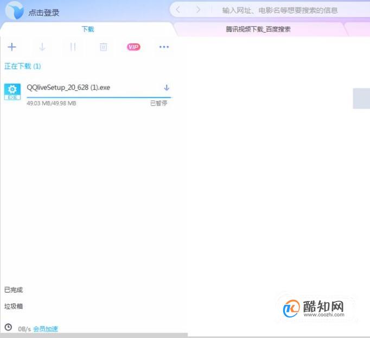Image resolution: width=370 pixels, height=338 pixels.
Task: Click the delete trash toolbar icon
Action: 104,47
